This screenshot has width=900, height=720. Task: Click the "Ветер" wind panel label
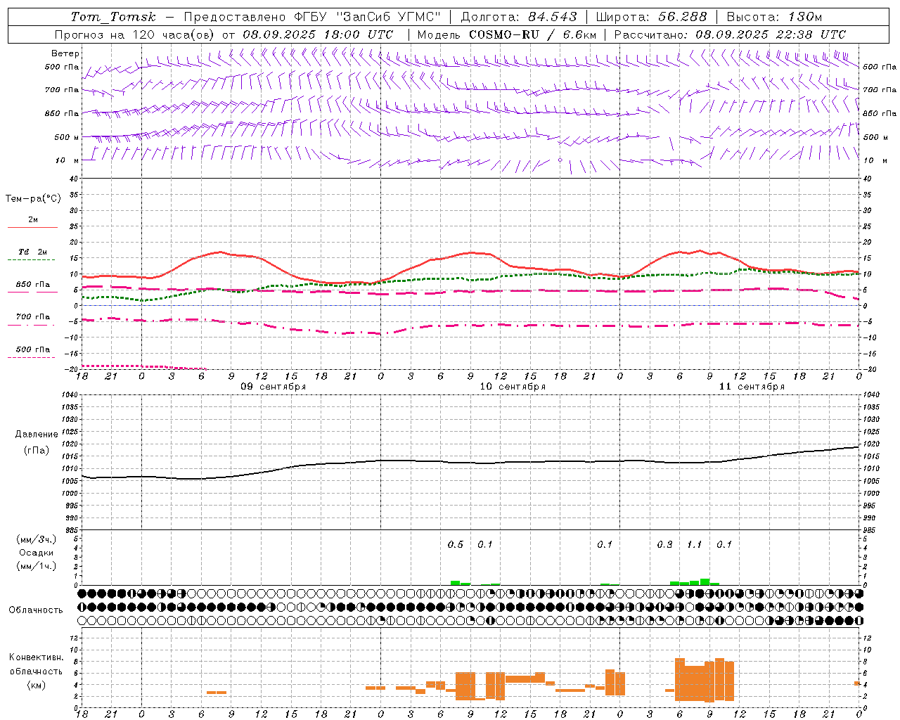[x=65, y=53]
